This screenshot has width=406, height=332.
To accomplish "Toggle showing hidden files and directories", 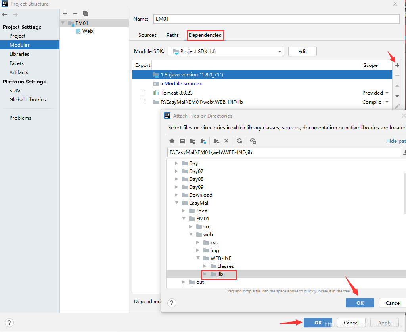I will tap(253, 141).
